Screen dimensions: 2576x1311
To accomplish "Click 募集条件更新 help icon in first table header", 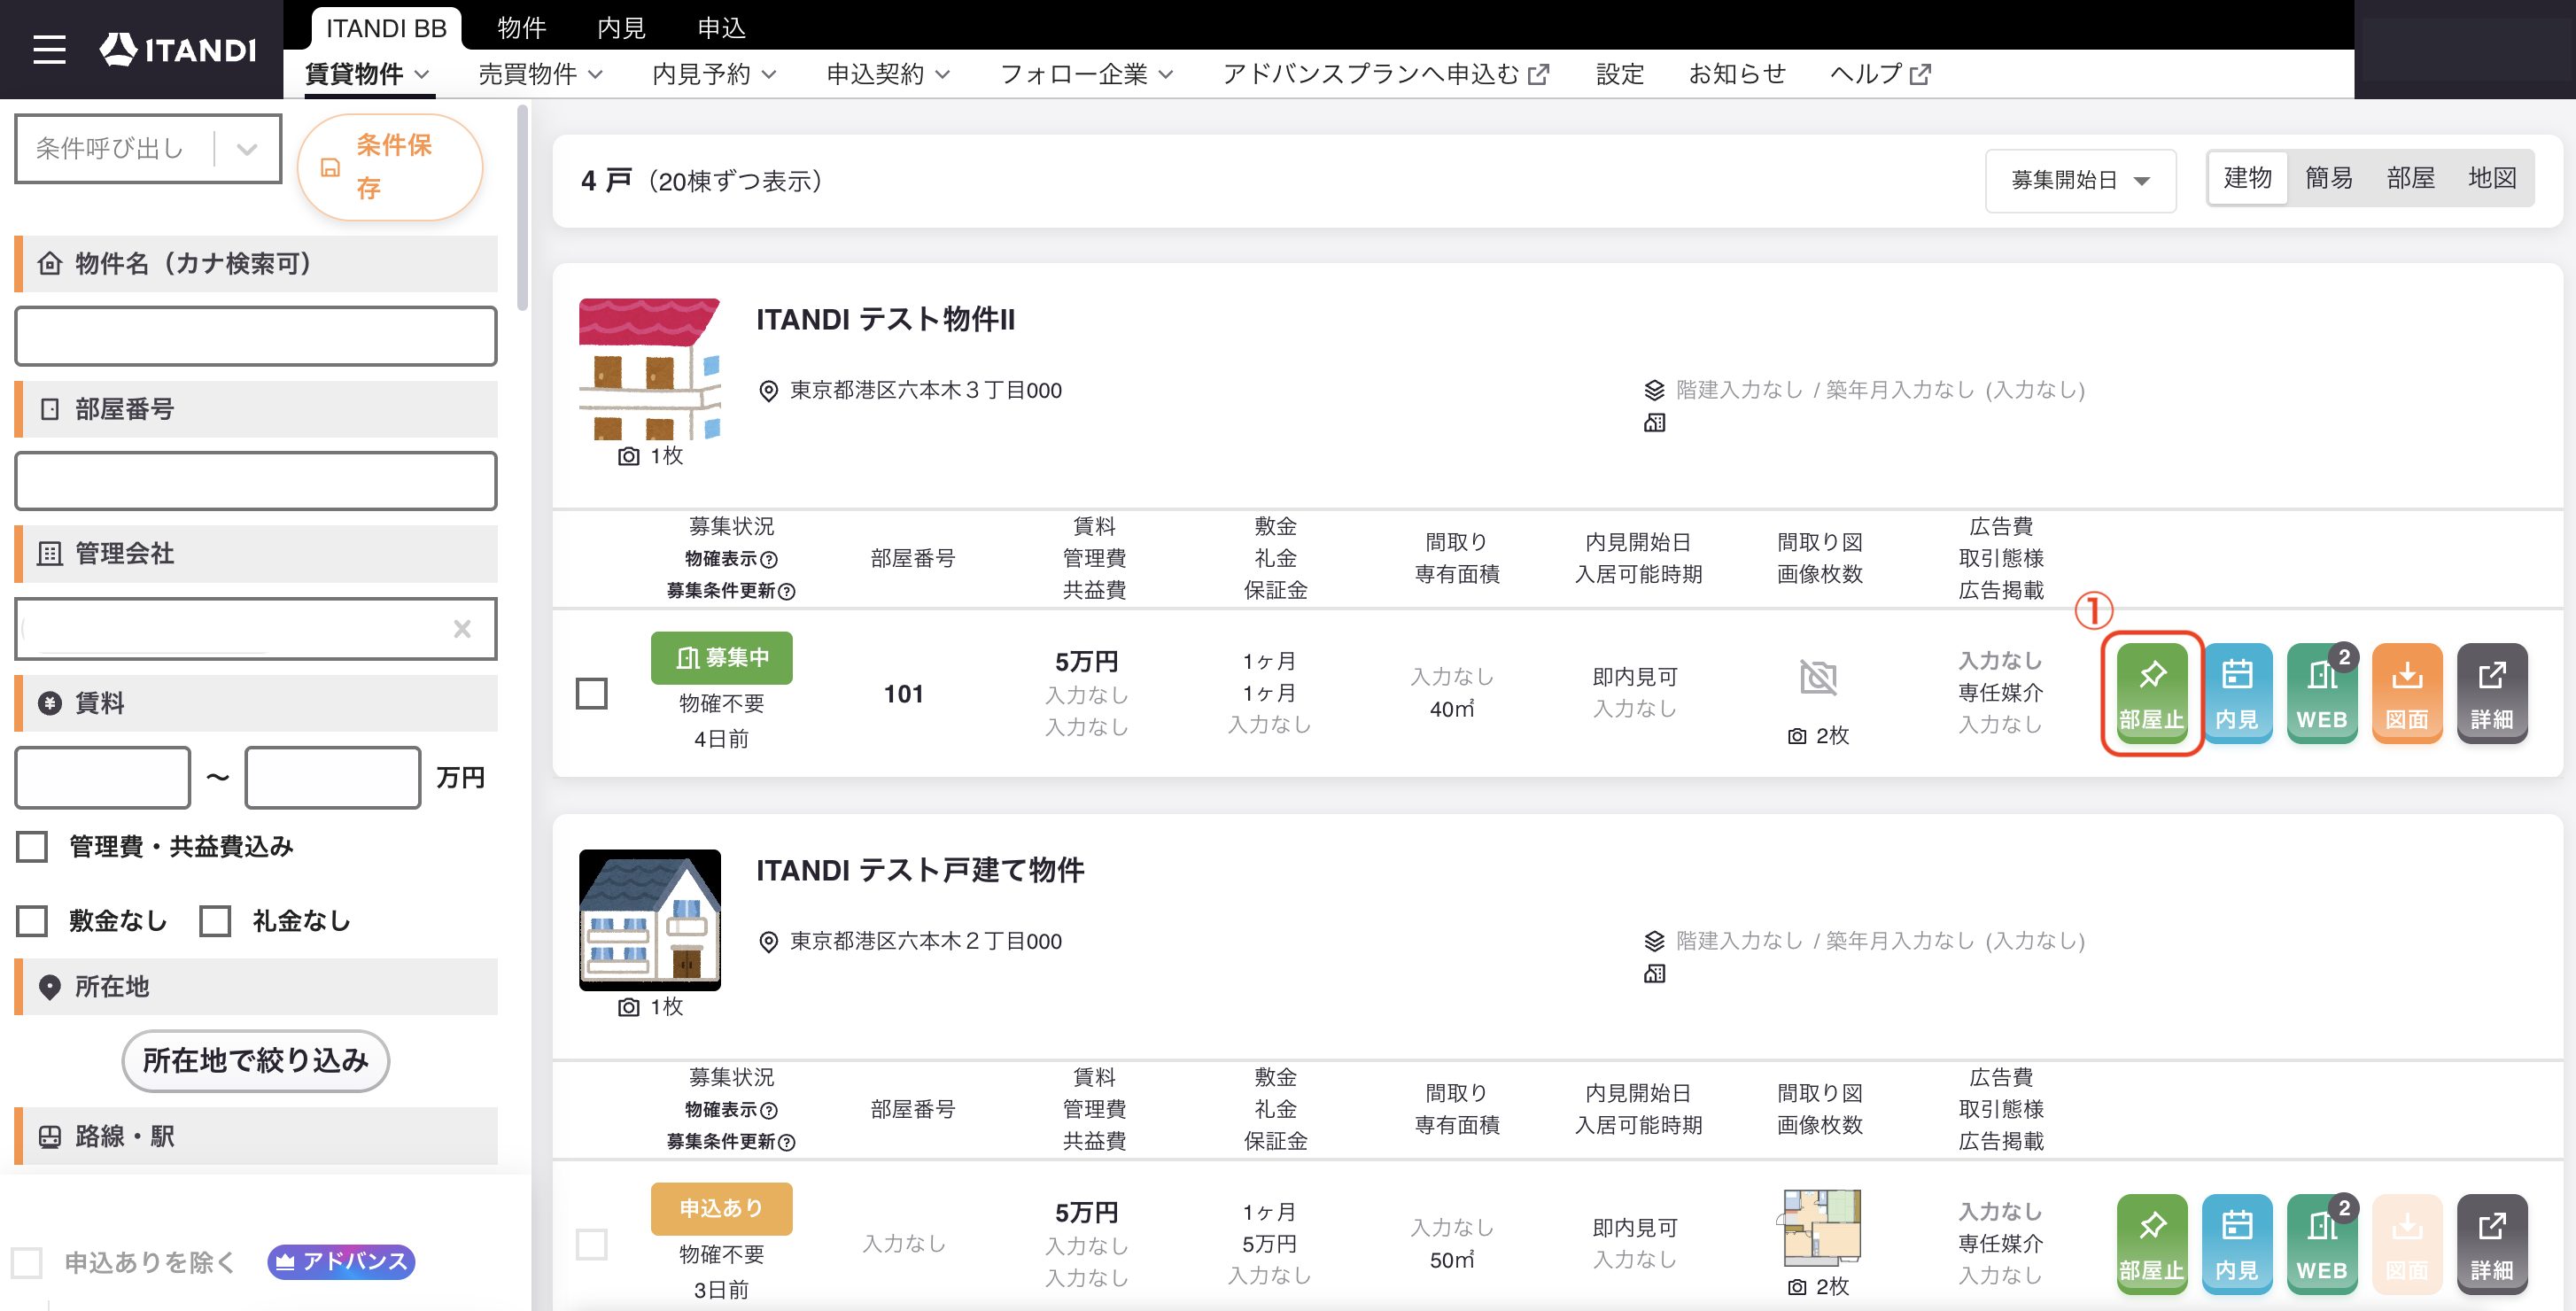I will (787, 591).
